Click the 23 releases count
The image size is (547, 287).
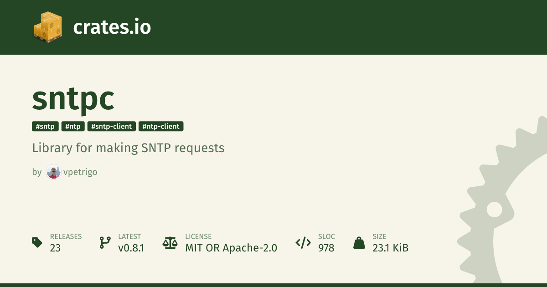point(55,248)
